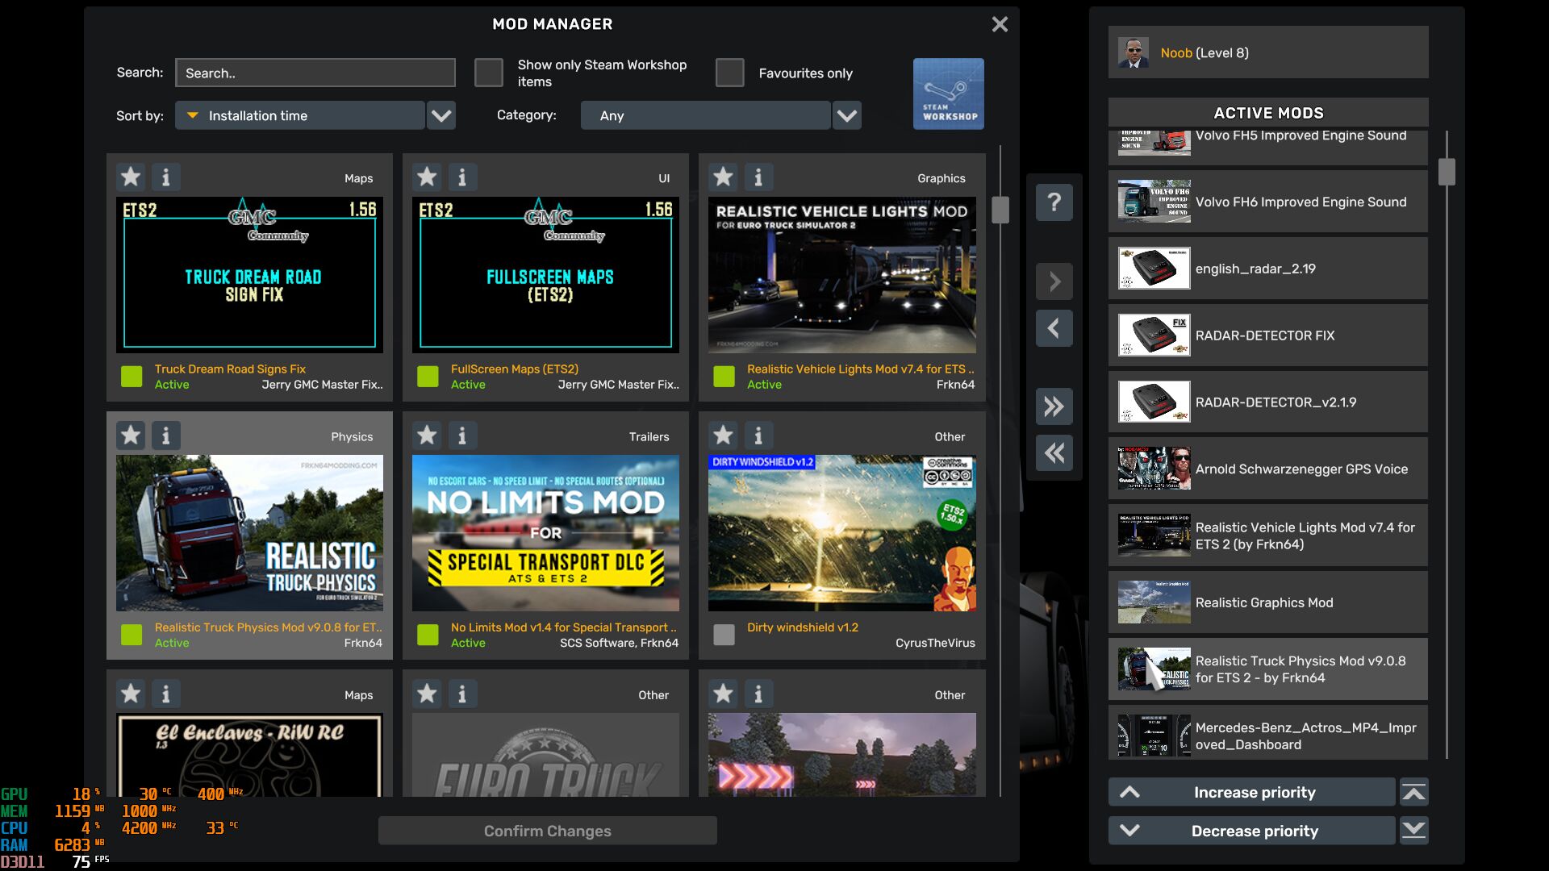Image resolution: width=1549 pixels, height=871 pixels.
Task: Favourite the Truck Dream Road Signs Fix mod
Action: click(x=131, y=177)
